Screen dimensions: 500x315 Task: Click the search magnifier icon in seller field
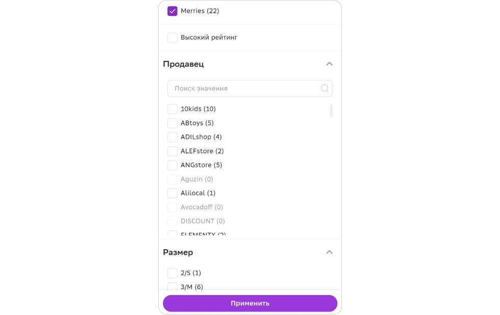point(324,89)
